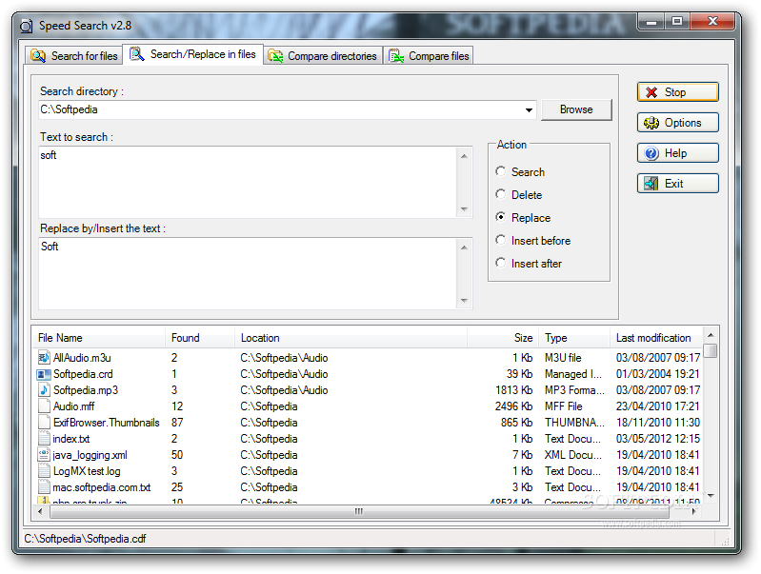Sort results by Type column
761x574 pixels.
(x=573, y=338)
